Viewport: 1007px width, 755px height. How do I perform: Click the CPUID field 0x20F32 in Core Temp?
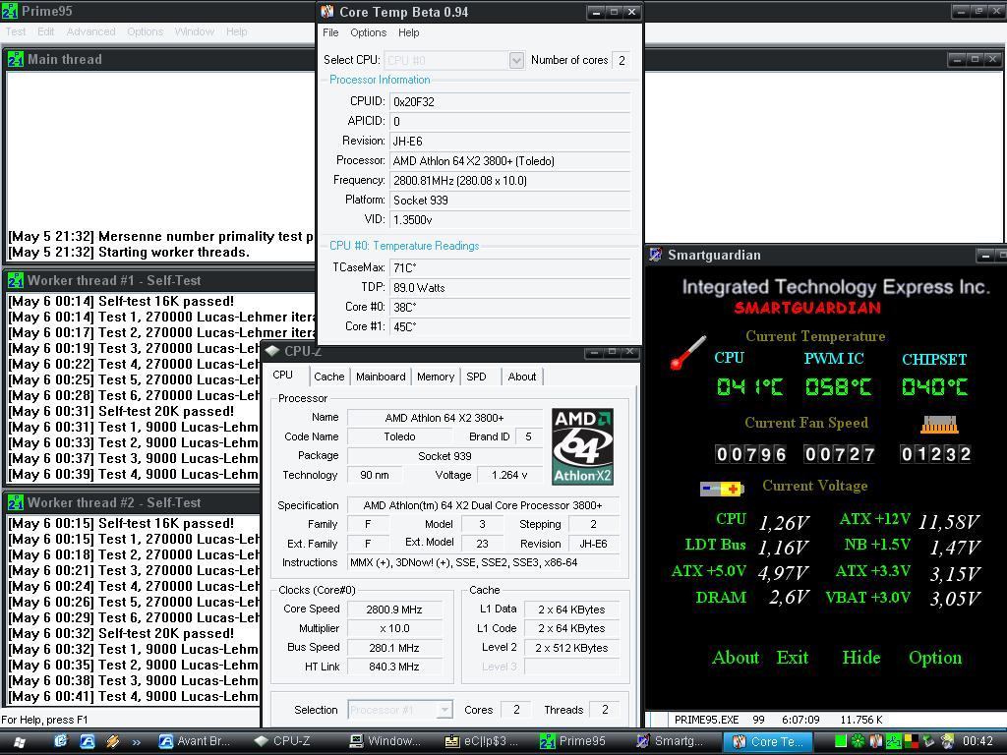[510, 101]
